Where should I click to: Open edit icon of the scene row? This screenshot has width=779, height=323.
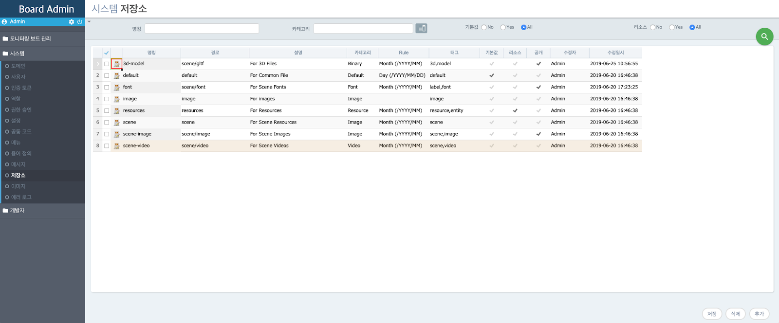tap(116, 122)
